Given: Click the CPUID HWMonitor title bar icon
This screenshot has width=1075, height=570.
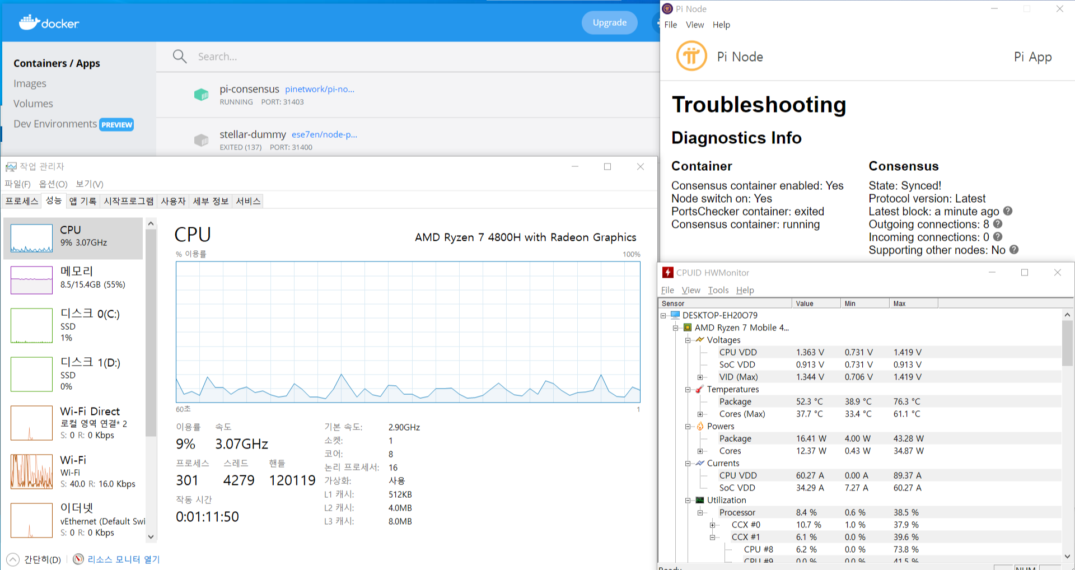Looking at the screenshot, I should click(668, 273).
